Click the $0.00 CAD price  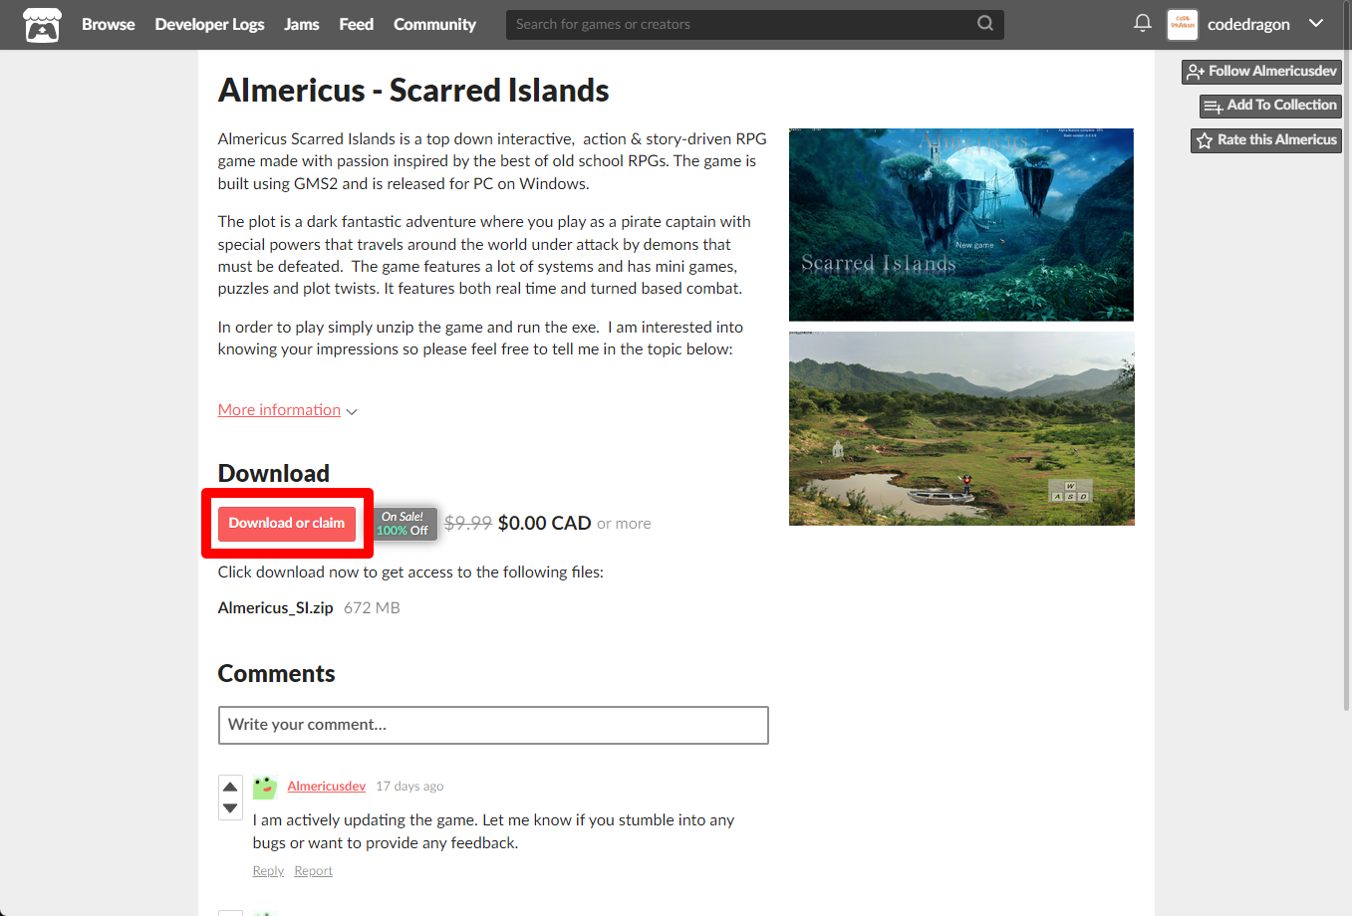544,524
